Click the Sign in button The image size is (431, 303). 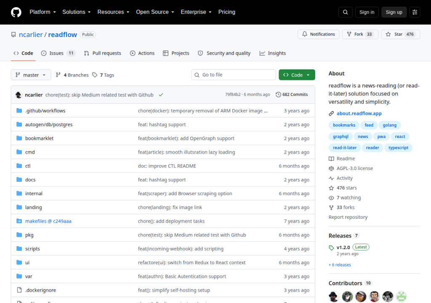pyautogui.click(x=367, y=12)
